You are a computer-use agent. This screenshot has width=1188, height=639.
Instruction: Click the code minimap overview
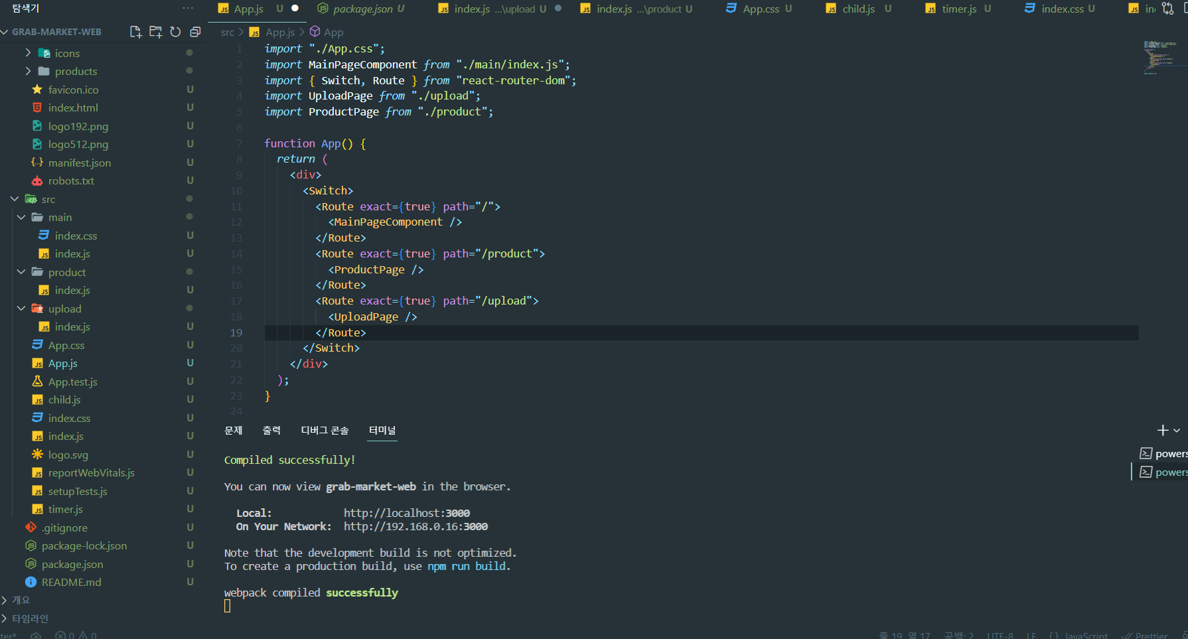coord(1159,57)
